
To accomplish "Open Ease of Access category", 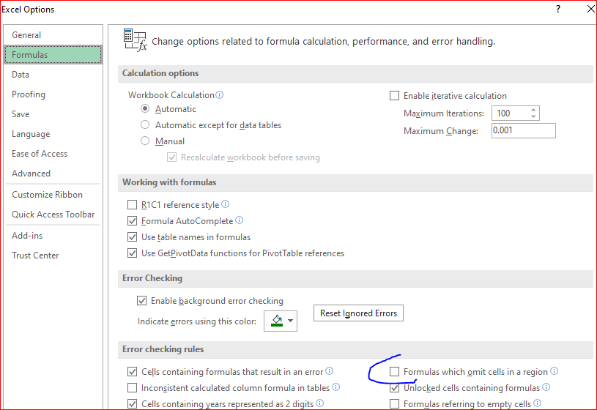I will click(x=53, y=154).
